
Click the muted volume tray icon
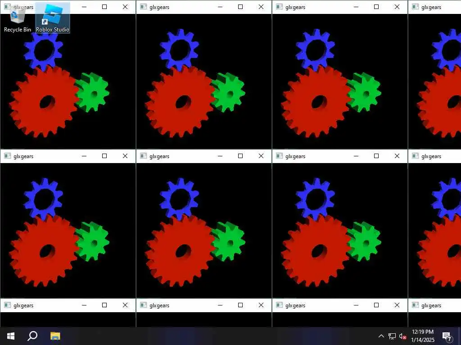(403, 336)
